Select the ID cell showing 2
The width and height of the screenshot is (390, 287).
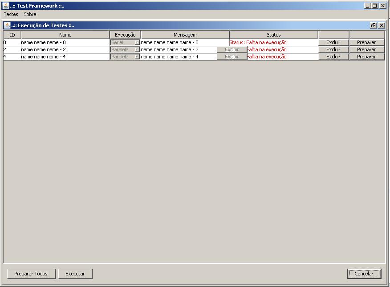point(12,50)
